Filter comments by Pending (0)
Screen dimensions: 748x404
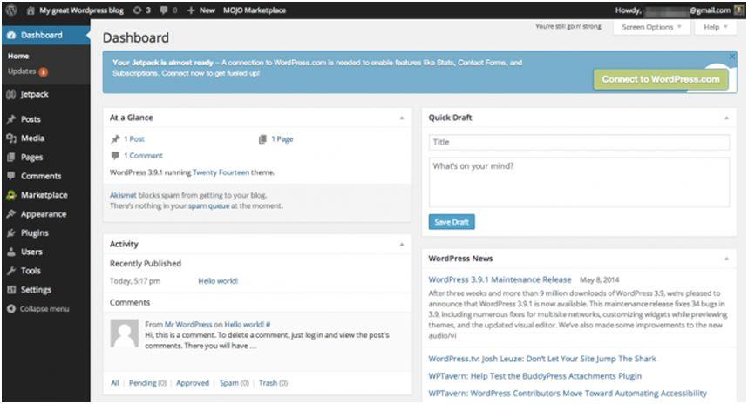click(147, 383)
